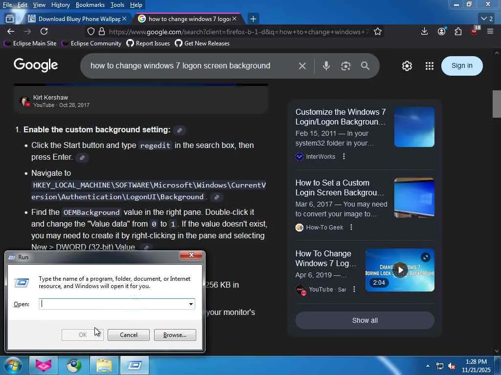Image resolution: width=501 pixels, height=375 pixels.
Task: Click Browse in the Run dialog
Action: pyautogui.click(x=175, y=335)
